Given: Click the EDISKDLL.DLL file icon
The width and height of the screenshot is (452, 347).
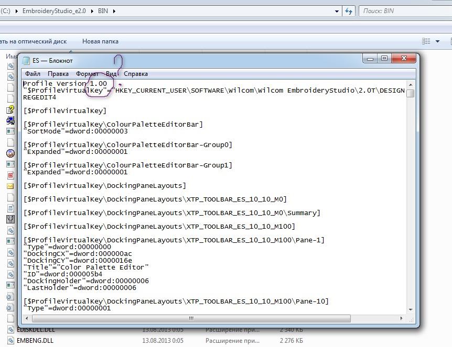Looking at the screenshot, I should pyautogui.click(x=10, y=330).
